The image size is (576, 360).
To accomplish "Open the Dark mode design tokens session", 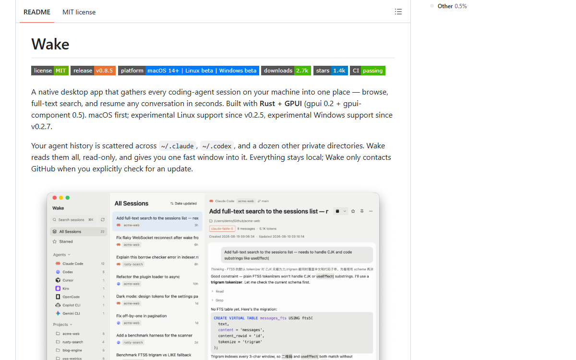I will pos(157,300).
